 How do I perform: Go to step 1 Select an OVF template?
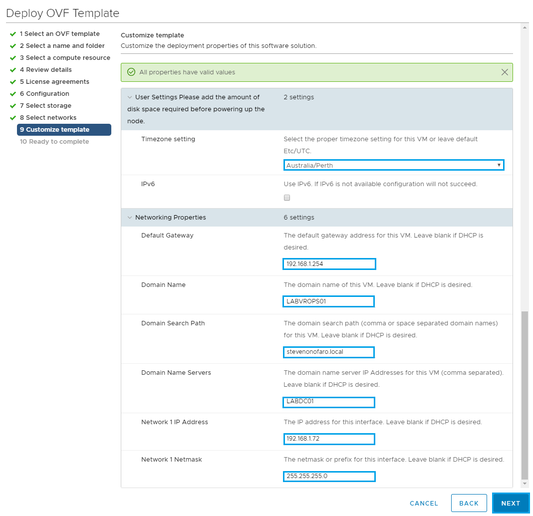point(59,34)
